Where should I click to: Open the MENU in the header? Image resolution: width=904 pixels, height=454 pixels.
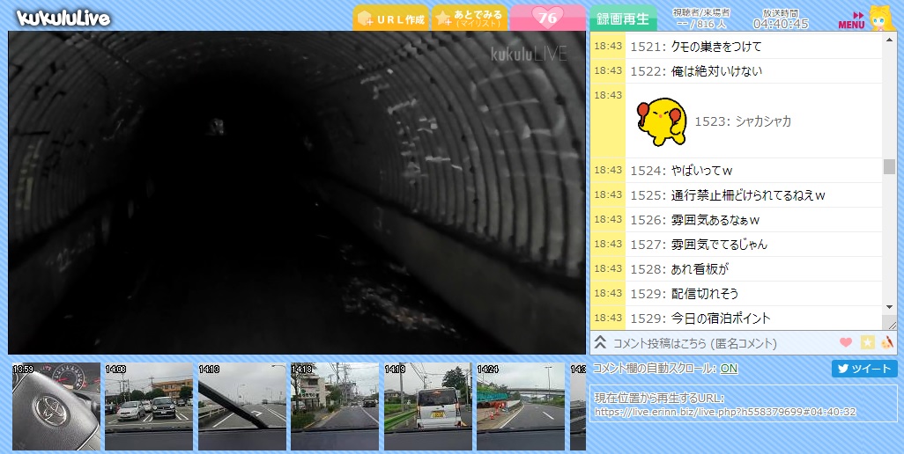pyautogui.click(x=851, y=19)
